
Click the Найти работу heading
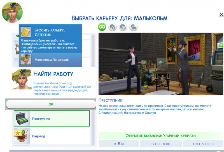click(53, 74)
